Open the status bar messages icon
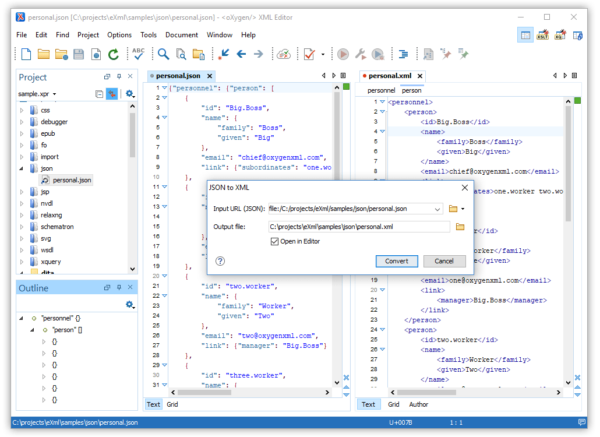This screenshot has width=600, height=437. point(582,422)
